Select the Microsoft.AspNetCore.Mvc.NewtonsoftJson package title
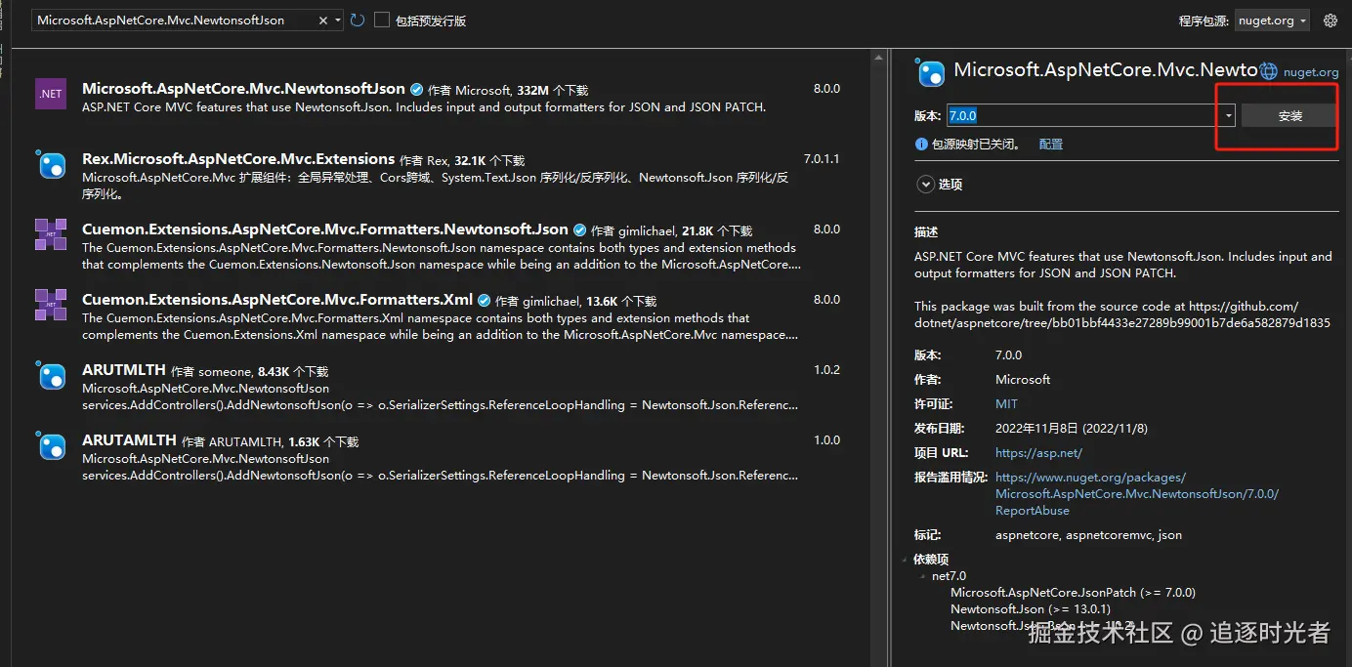 pos(243,89)
